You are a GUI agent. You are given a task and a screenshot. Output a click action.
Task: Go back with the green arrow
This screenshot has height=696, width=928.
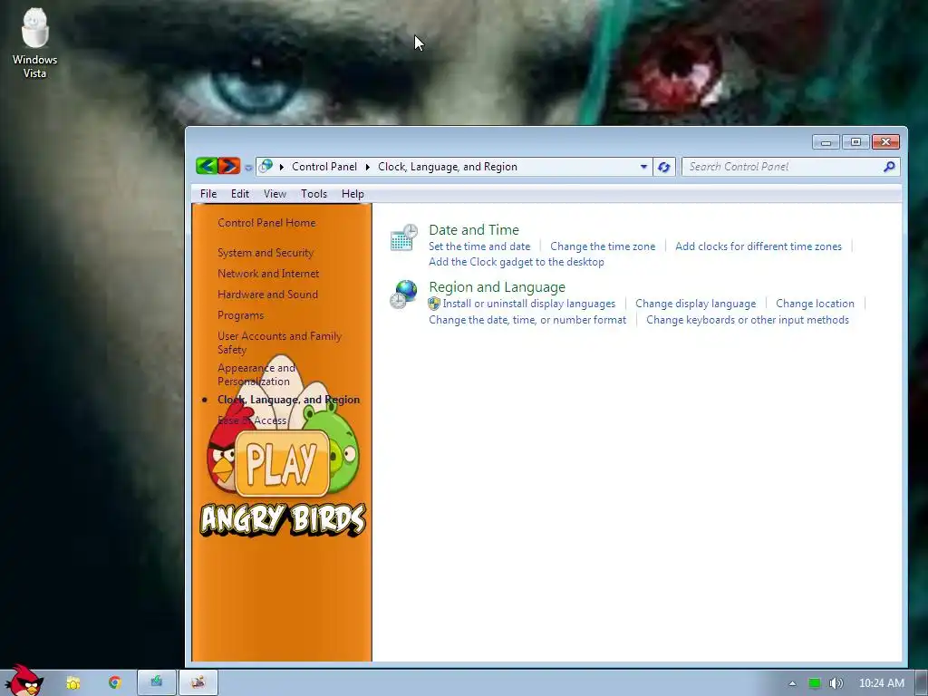click(207, 167)
